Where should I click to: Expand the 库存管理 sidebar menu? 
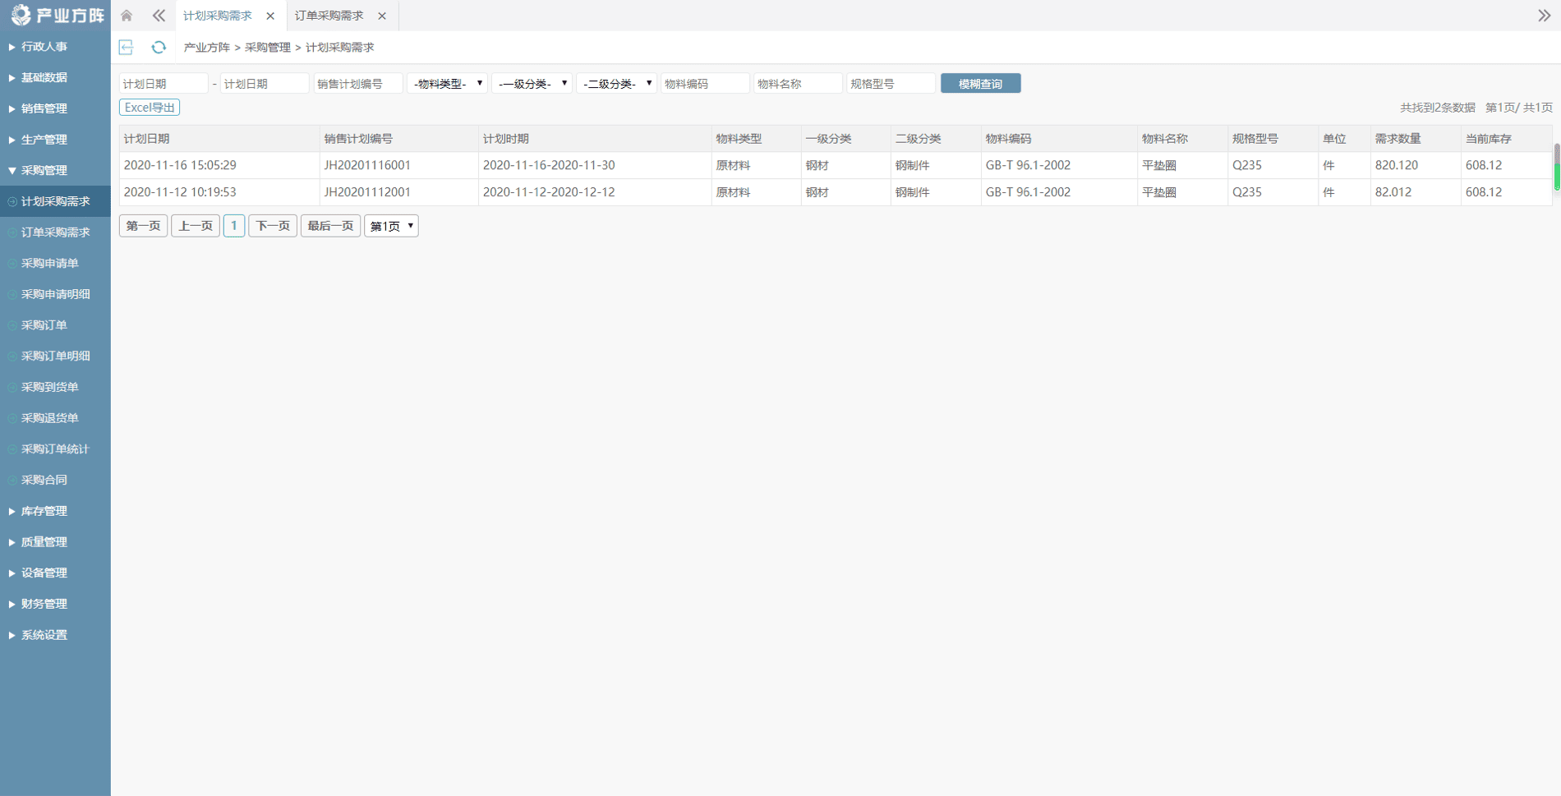pyautogui.click(x=44, y=511)
